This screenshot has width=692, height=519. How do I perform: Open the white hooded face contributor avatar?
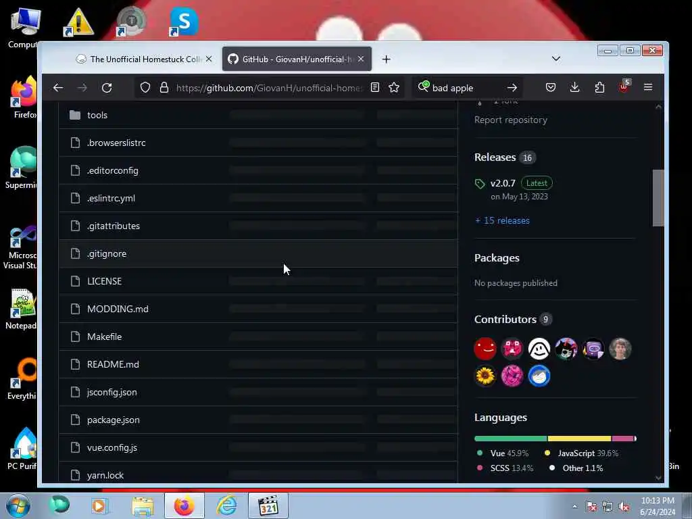click(x=539, y=349)
